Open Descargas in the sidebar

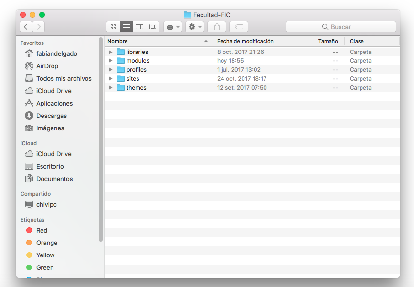click(51, 116)
